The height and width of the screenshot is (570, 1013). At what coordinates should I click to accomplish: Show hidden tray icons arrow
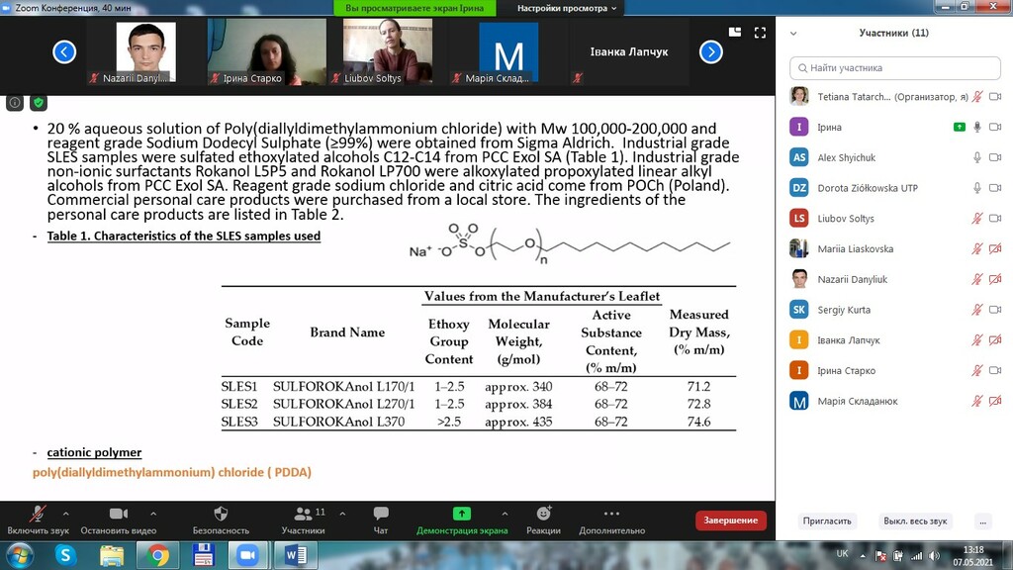tap(863, 556)
